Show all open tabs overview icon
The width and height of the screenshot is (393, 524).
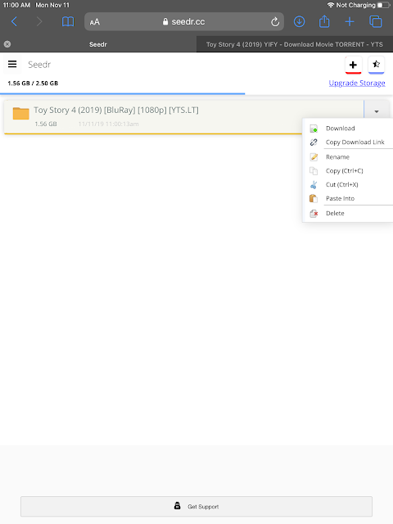point(376,22)
